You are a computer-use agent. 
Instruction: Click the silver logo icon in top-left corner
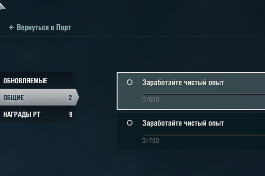pos(2,6)
